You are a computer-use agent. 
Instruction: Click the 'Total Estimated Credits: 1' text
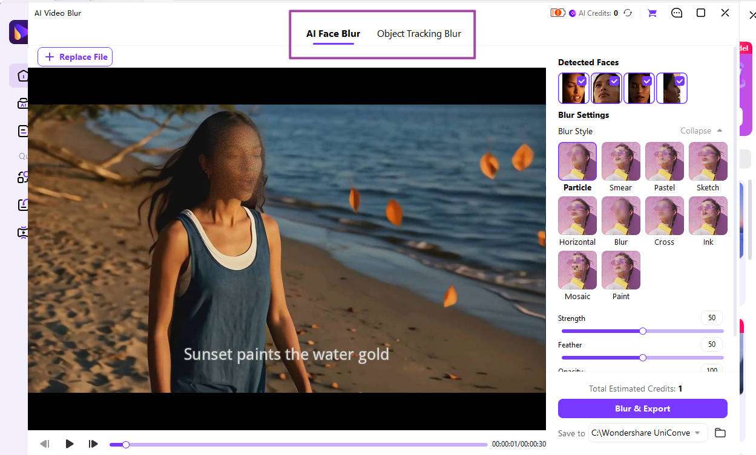(636, 389)
